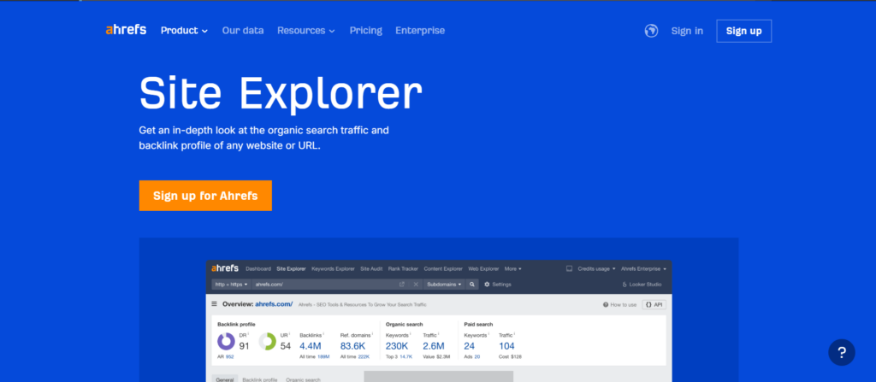The height and width of the screenshot is (382, 876).
Task: Switch to the Backlink profile tab
Action: (x=260, y=379)
